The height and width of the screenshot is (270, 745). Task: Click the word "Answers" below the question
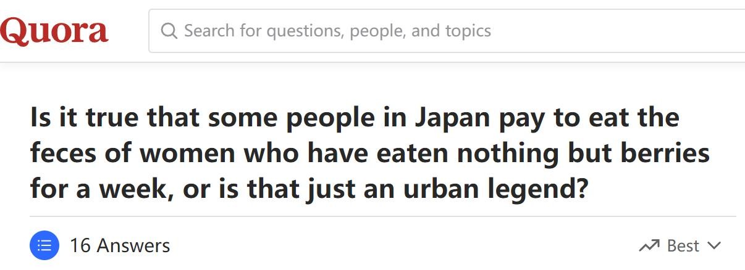pos(133,246)
